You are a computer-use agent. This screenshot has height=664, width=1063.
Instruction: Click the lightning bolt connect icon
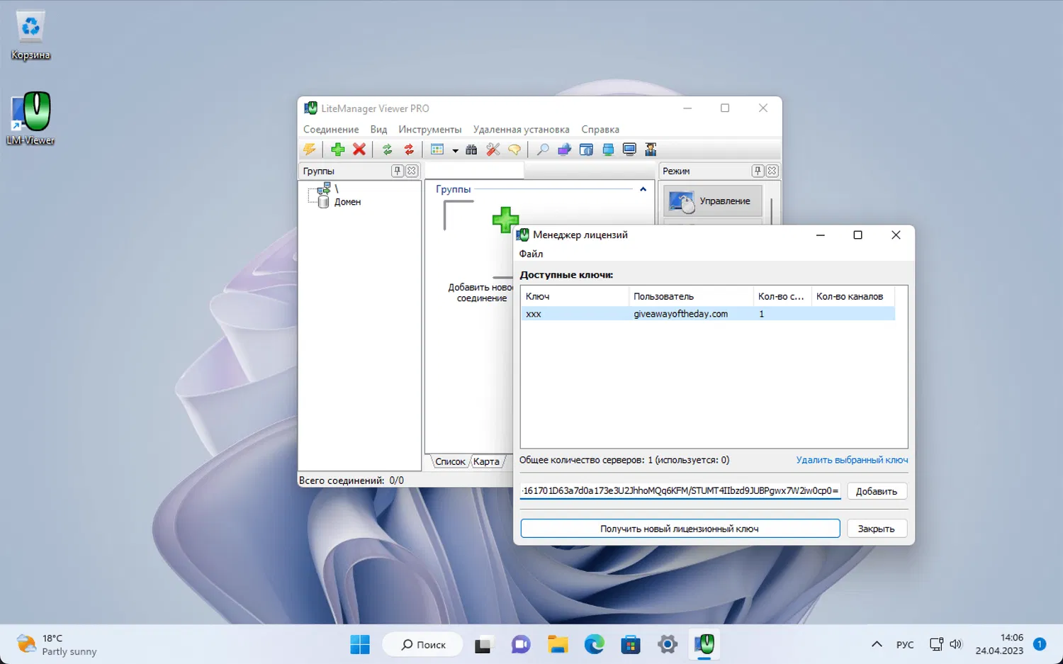(x=310, y=150)
